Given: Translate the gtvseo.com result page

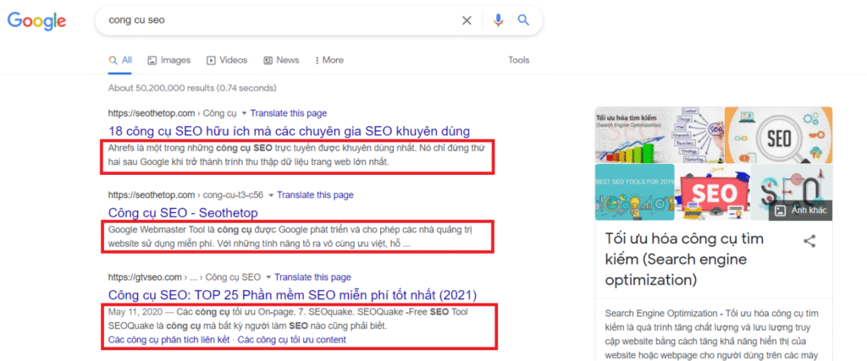Looking at the screenshot, I should 313,277.
